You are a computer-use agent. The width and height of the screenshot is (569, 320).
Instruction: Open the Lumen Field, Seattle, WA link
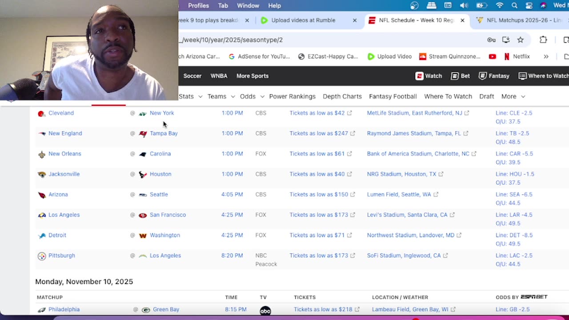(399, 195)
